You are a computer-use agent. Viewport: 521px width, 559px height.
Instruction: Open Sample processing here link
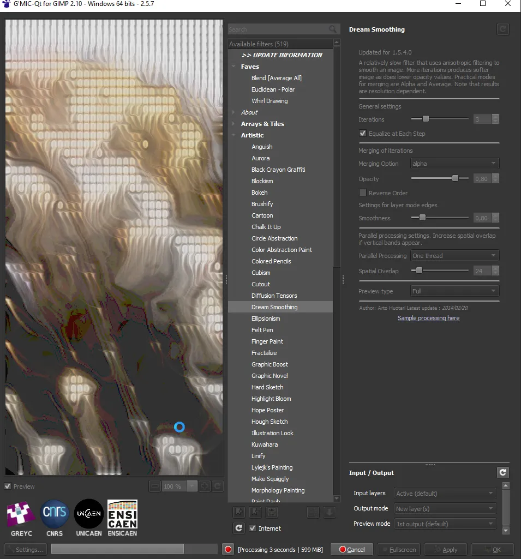(429, 317)
